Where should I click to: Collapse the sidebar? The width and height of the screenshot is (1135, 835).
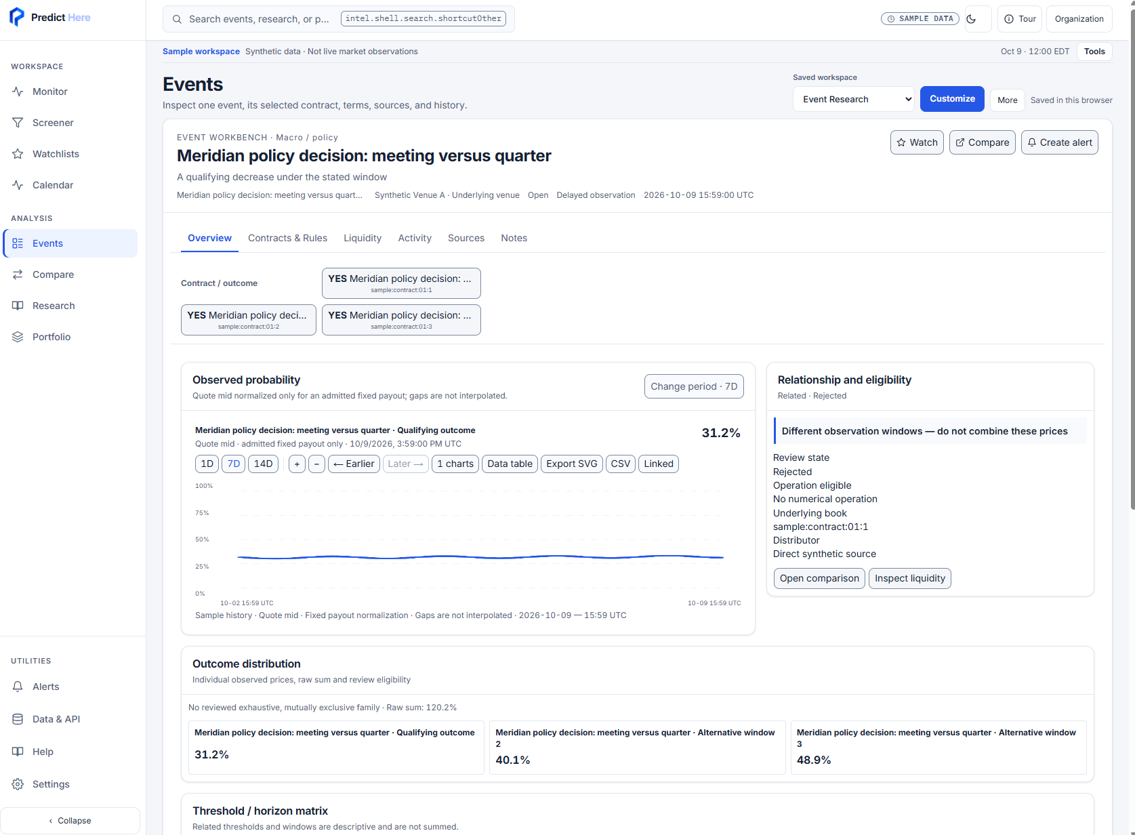click(x=70, y=821)
